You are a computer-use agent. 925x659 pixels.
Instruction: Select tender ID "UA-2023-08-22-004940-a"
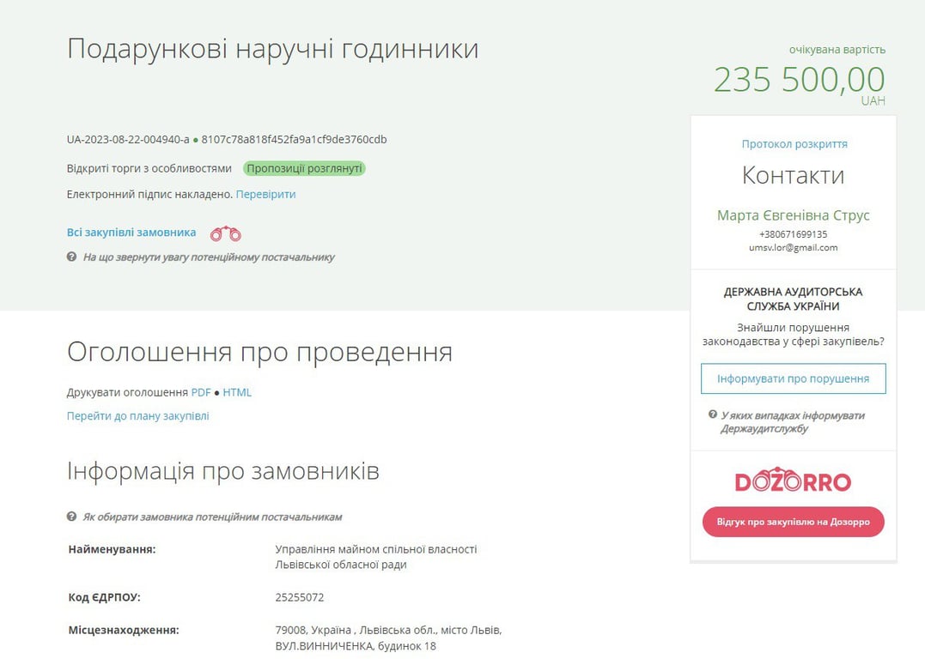(127, 139)
